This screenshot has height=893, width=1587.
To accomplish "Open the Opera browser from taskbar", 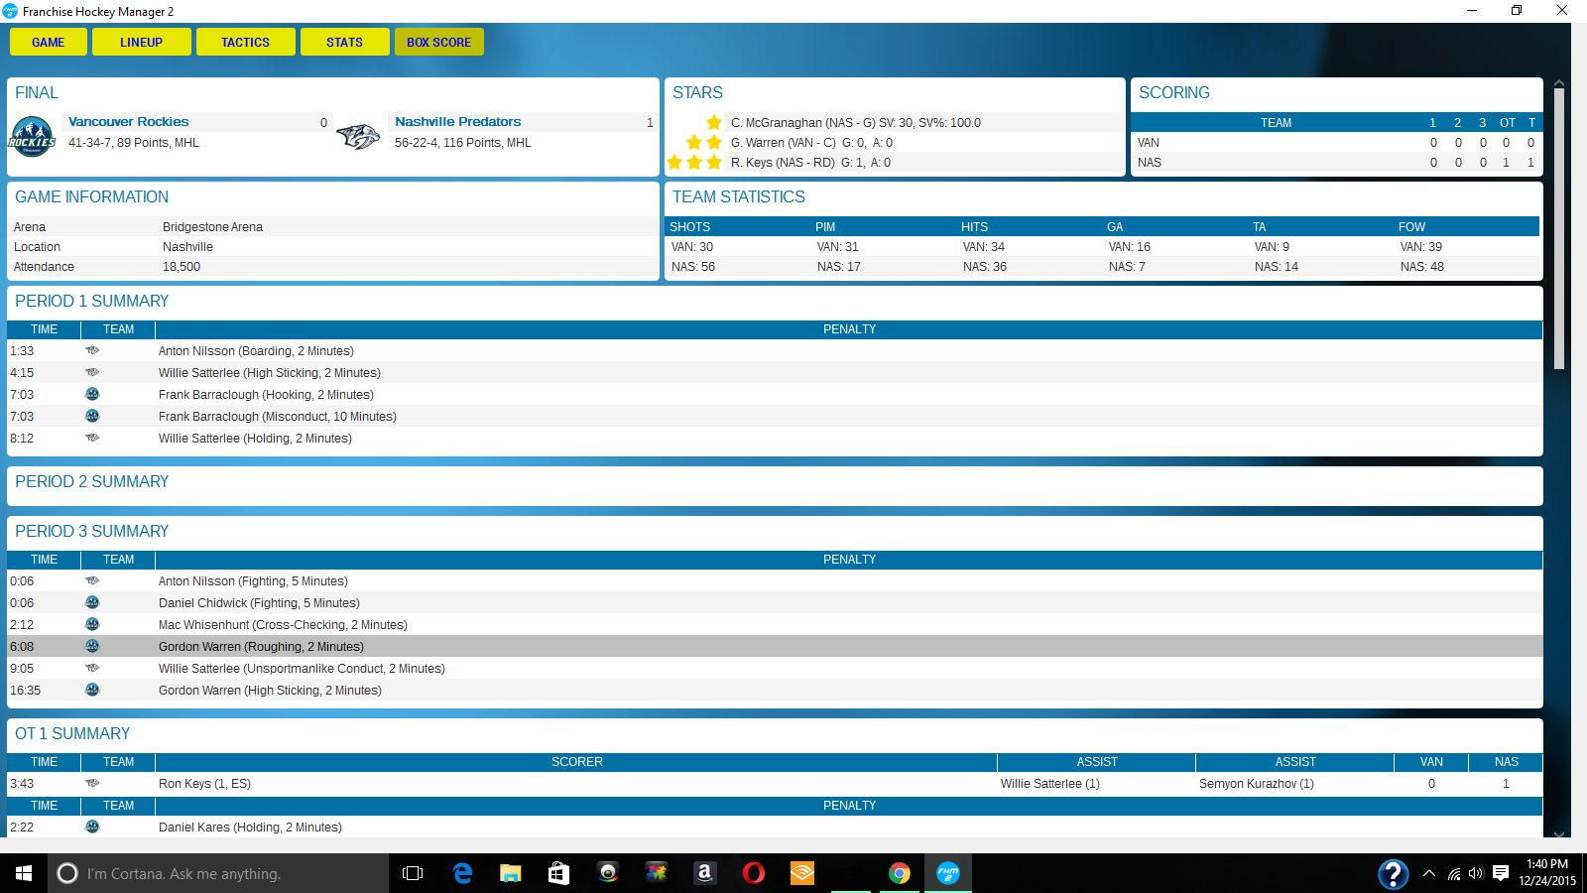I will pyautogui.click(x=754, y=873).
